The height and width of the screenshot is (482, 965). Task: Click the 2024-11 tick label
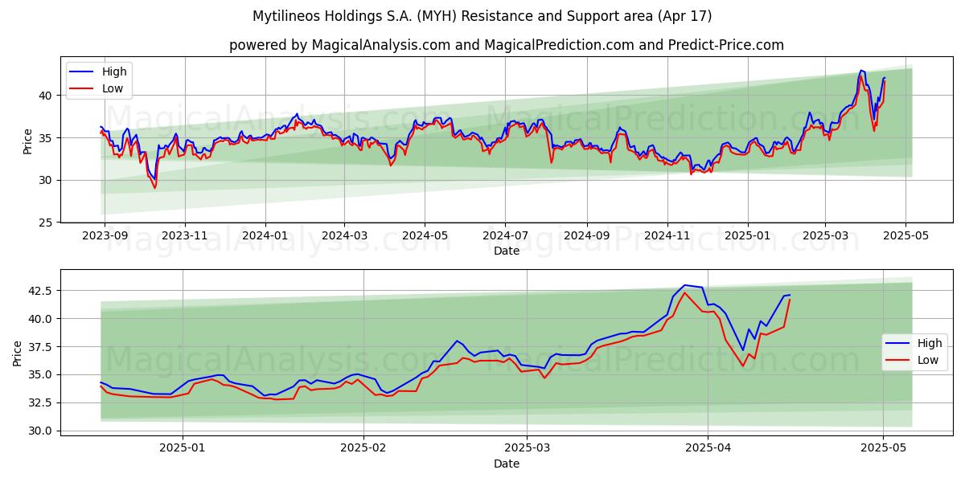pos(667,235)
